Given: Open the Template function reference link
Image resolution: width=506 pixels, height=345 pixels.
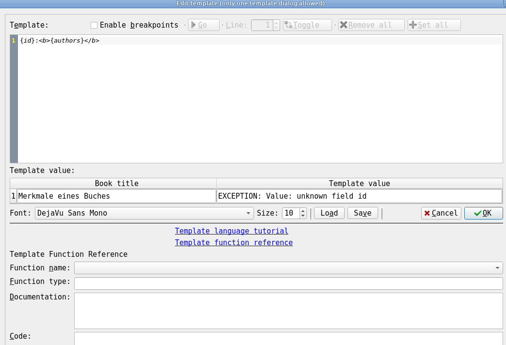Looking at the screenshot, I should click(x=234, y=243).
